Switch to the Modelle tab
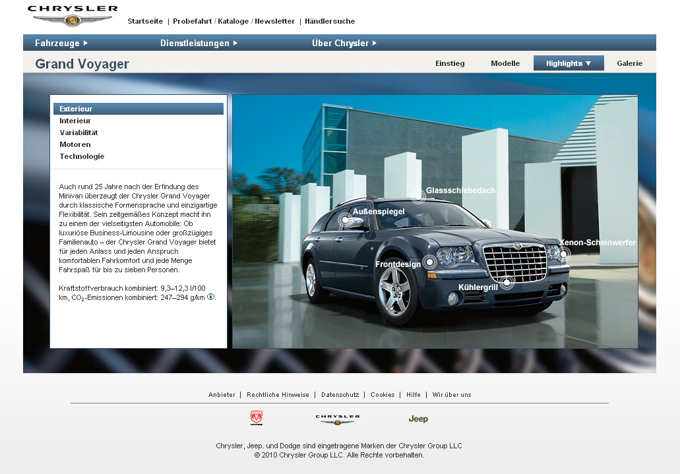The height and width of the screenshot is (474, 680). [x=505, y=63]
